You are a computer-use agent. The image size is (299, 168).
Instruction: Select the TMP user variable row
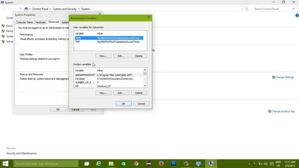(109, 42)
